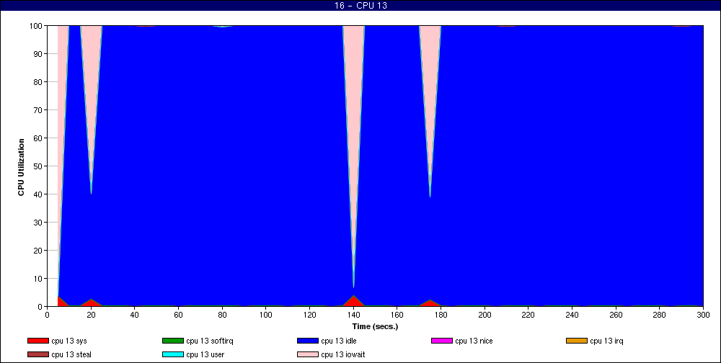721x363 pixels.
Task: Click the 'CPU Utilization' y-axis title
Action: pos(21,167)
